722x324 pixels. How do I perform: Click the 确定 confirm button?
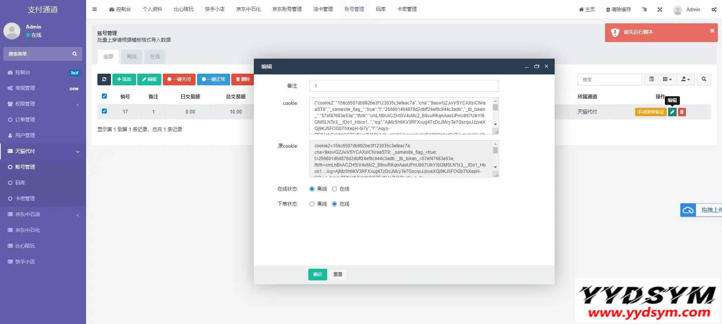click(317, 274)
